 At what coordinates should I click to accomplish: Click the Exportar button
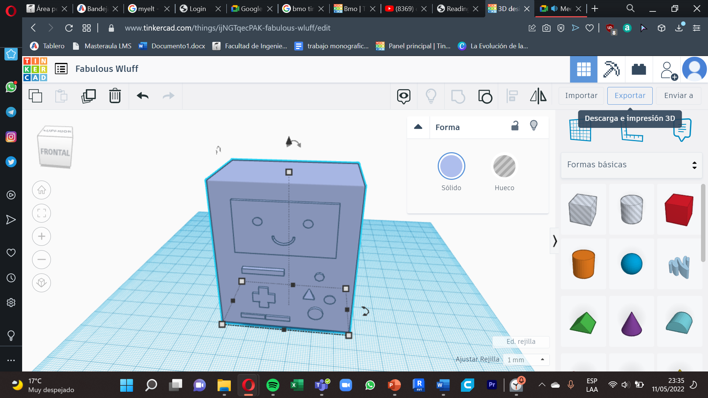[x=630, y=96]
